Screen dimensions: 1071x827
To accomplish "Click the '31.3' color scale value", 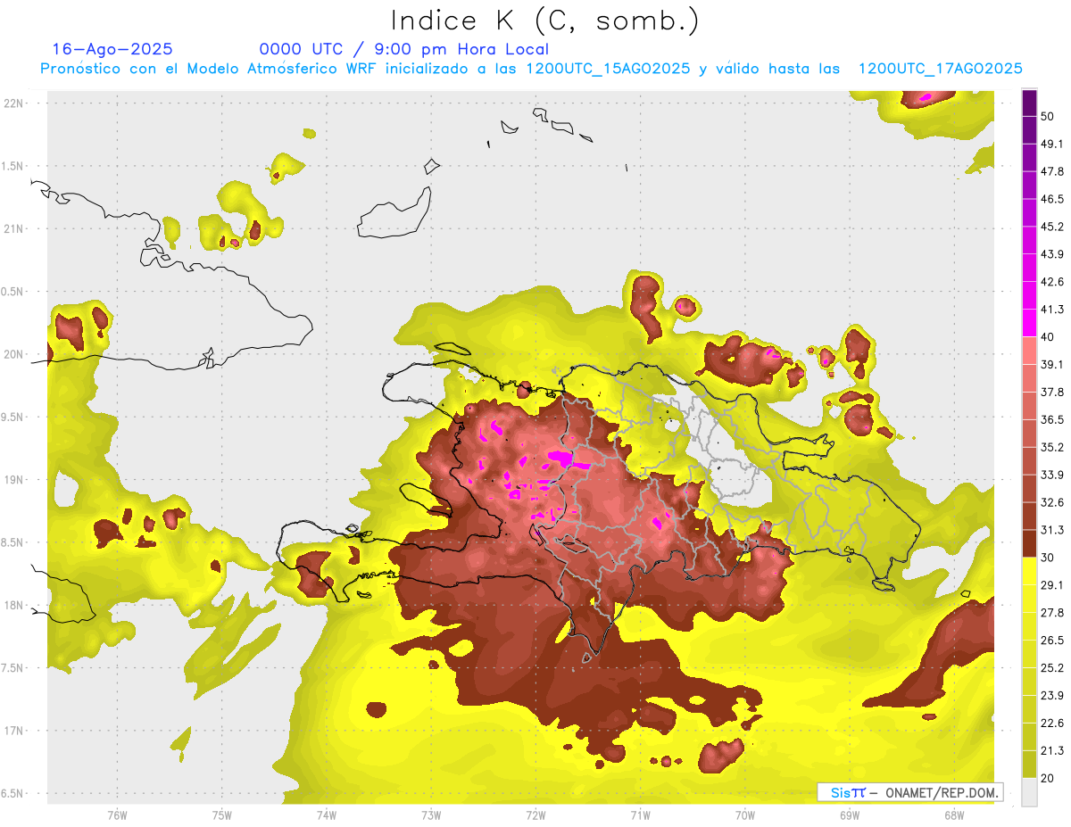I will click(1052, 530).
